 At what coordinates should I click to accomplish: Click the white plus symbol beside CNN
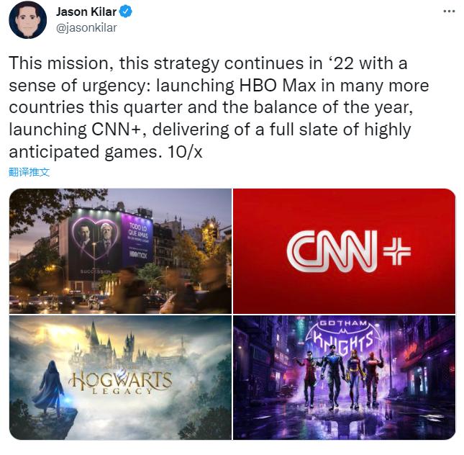pos(397,251)
